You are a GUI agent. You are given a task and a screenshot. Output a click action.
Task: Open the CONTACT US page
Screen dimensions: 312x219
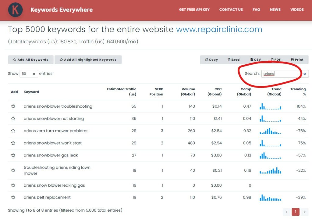click(x=231, y=9)
